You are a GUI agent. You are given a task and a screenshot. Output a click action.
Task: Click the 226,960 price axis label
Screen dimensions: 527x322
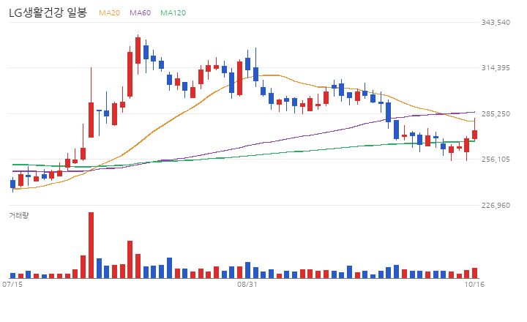(496, 205)
